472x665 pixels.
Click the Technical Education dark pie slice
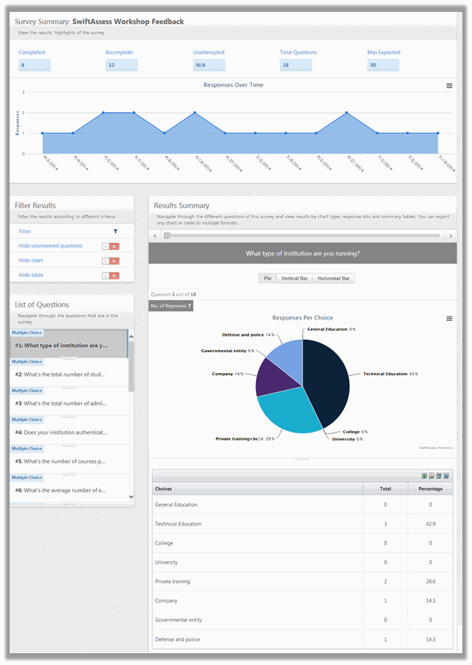[x=328, y=382]
